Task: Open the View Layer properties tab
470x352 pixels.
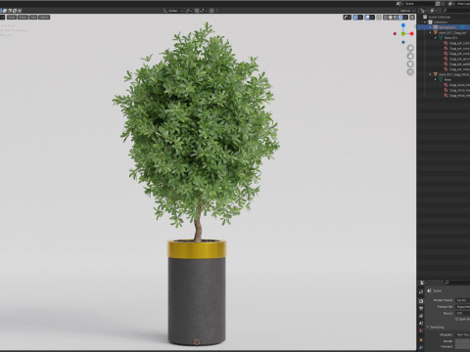Action: tap(421, 316)
